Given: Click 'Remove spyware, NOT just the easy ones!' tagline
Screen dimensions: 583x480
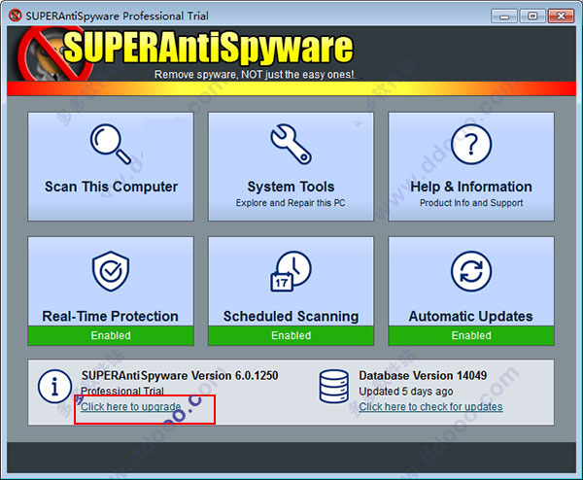Looking at the screenshot, I should point(254,75).
